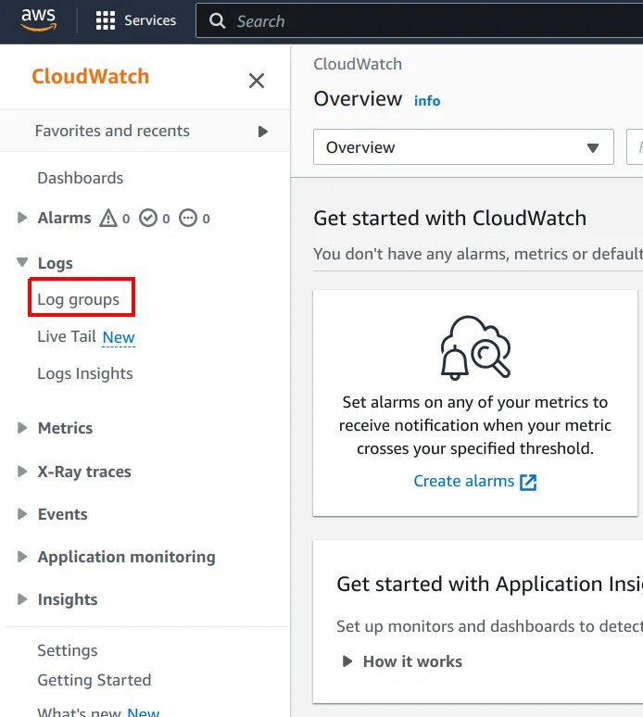The height and width of the screenshot is (717, 643).
Task: Click the OK checkmark alarm icon
Action: (x=148, y=218)
